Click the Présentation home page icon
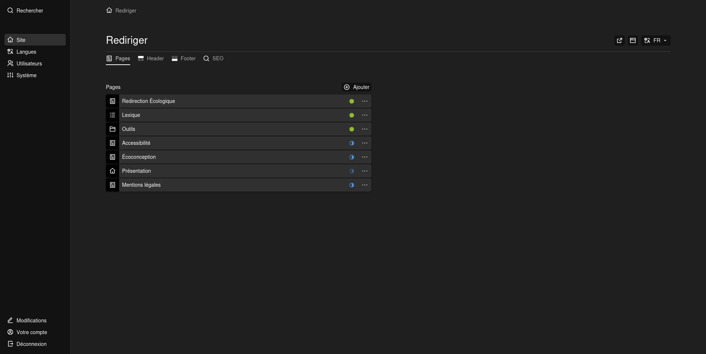Image resolution: width=706 pixels, height=354 pixels. pos(113,171)
